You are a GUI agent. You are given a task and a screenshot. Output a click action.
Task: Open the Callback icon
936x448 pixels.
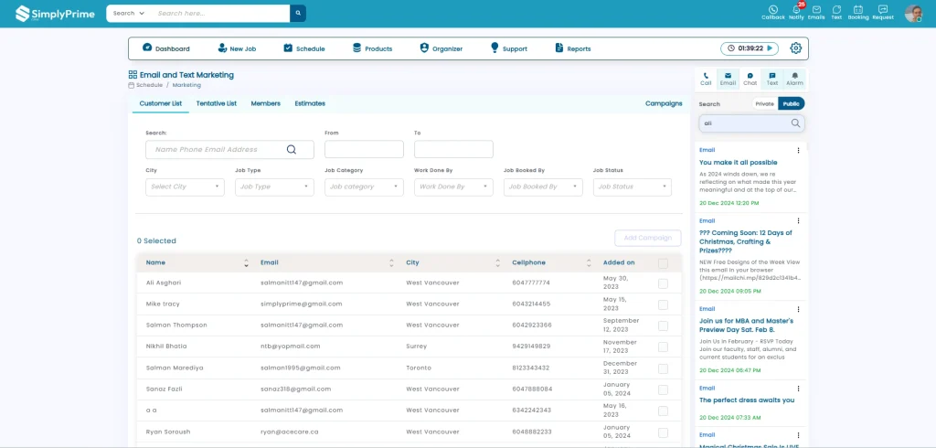pyautogui.click(x=773, y=13)
